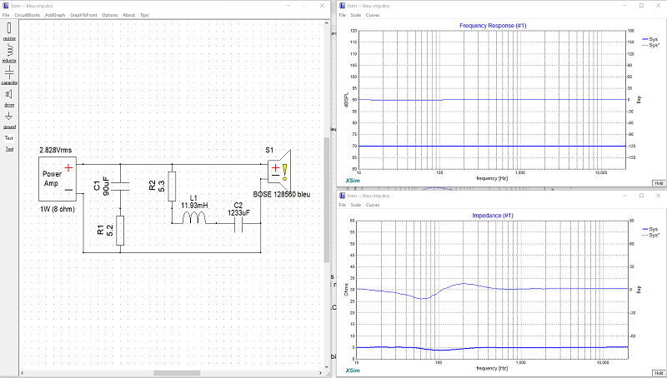Click Sys legend entry in Impedance graph
The height and width of the screenshot is (378, 667).
650,229
